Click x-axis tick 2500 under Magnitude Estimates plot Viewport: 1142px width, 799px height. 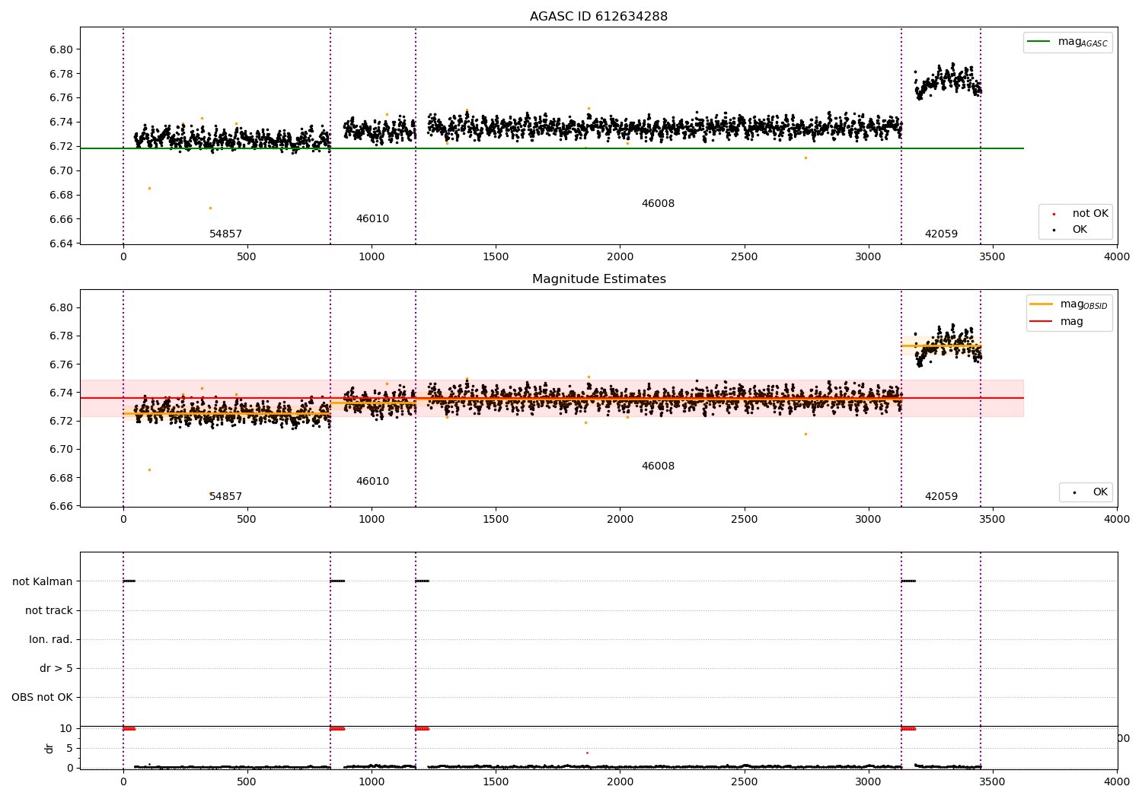pyautogui.click(x=744, y=520)
